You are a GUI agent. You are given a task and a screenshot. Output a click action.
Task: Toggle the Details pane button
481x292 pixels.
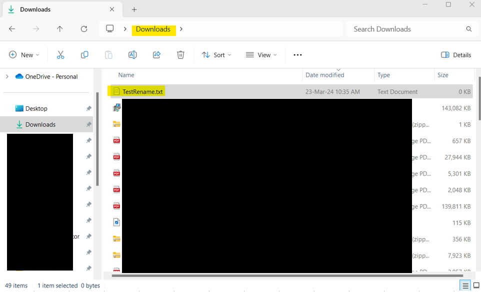click(456, 55)
